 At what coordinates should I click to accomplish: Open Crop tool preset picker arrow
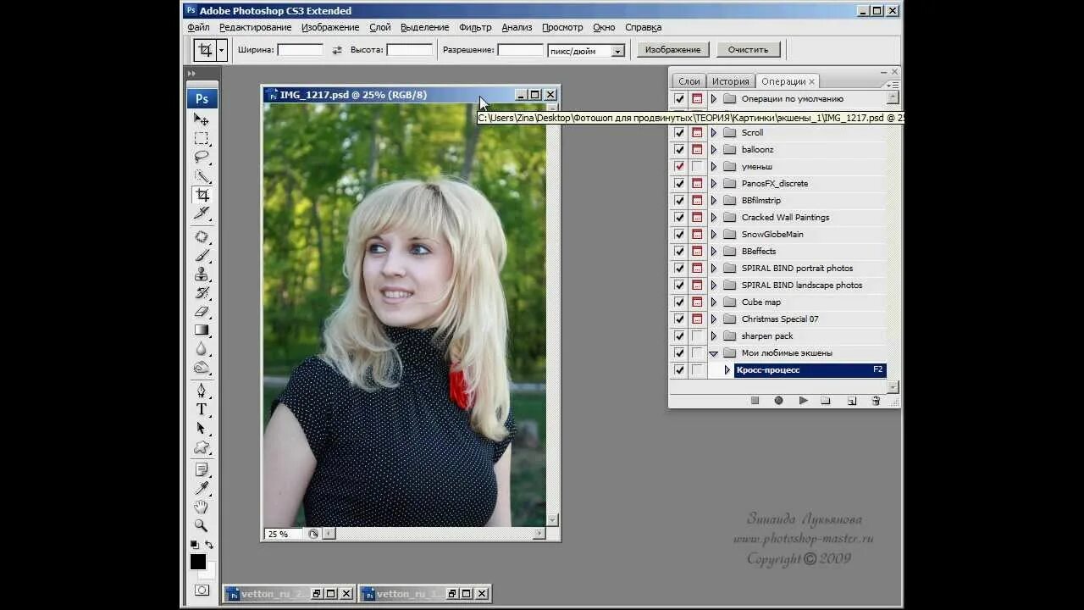click(221, 50)
